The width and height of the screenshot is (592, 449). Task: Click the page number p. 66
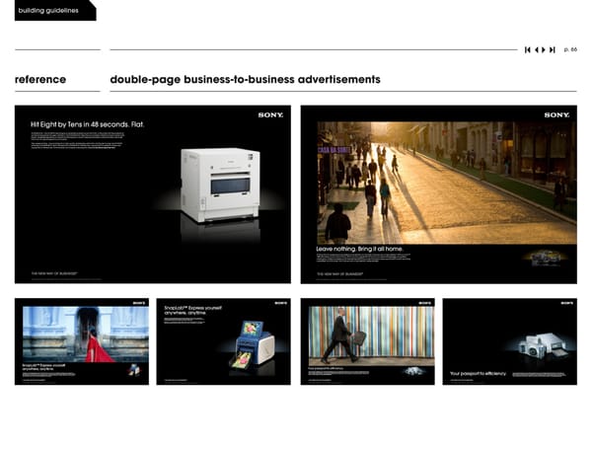click(570, 49)
